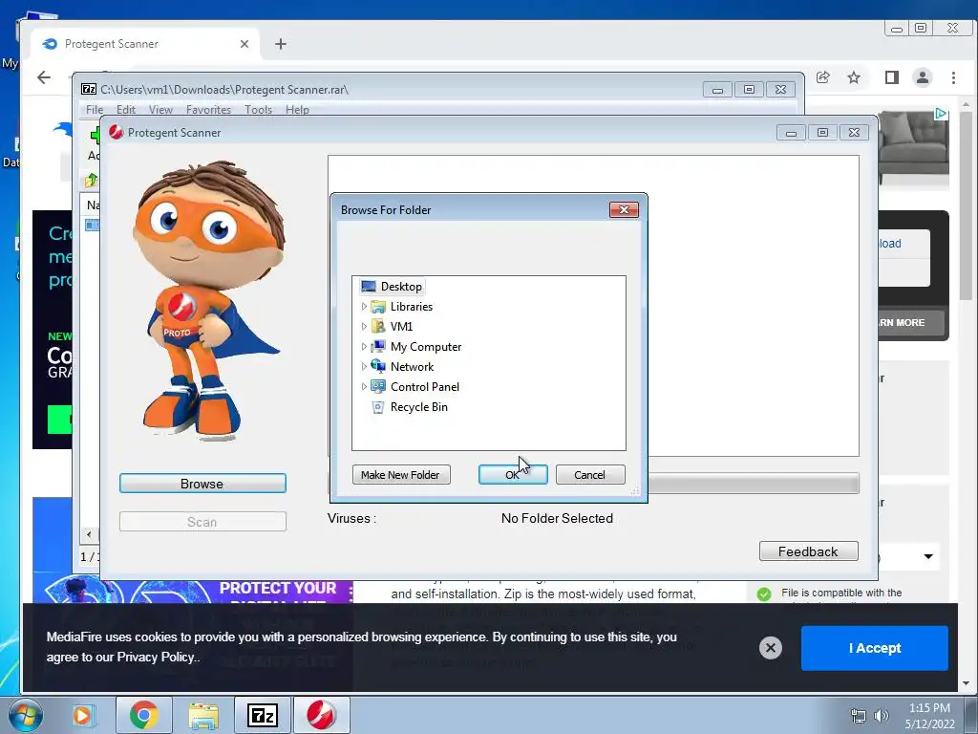The image size is (978, 734).
Task: Click the network tray icon
Action: (859, 716)
